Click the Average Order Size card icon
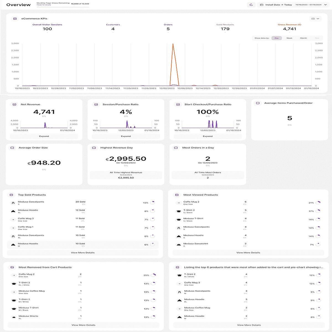 pos(12,148)
